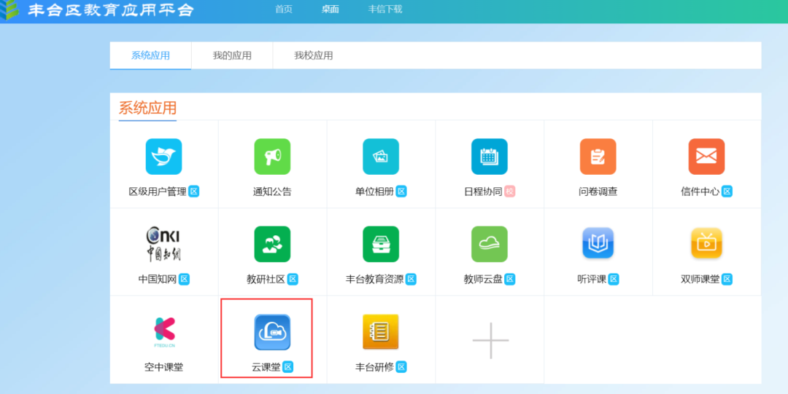Open the 丰台教育资源 drawer icon
This screenshot has width=788, height=394.
[x=381, y=244]
